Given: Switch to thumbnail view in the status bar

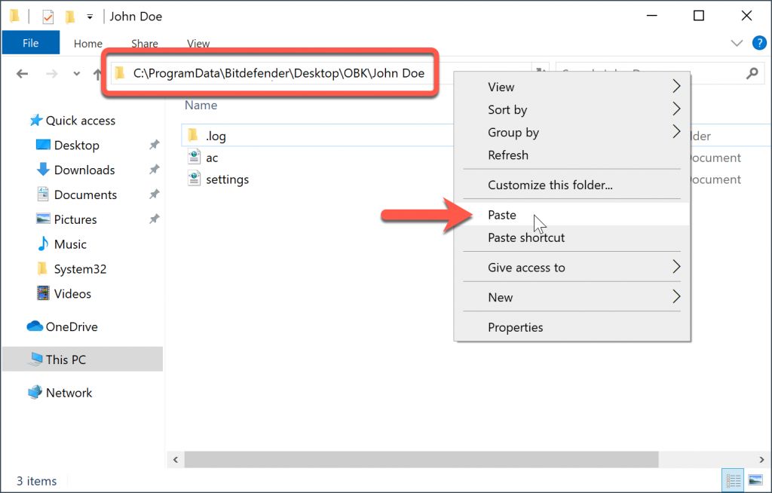Looking at the screenshot, I should click(x=755, y=480).
